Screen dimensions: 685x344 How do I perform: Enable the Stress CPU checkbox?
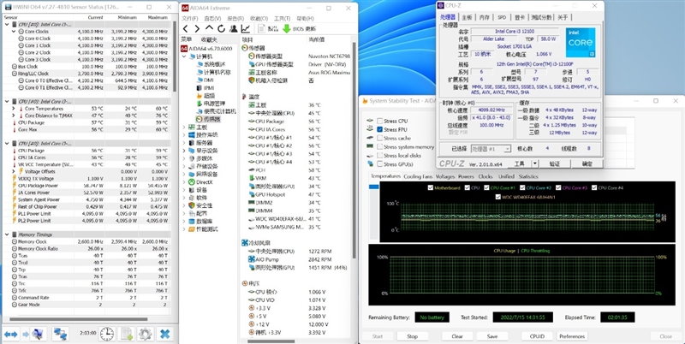pyautogui.click(x=381, y=121)
